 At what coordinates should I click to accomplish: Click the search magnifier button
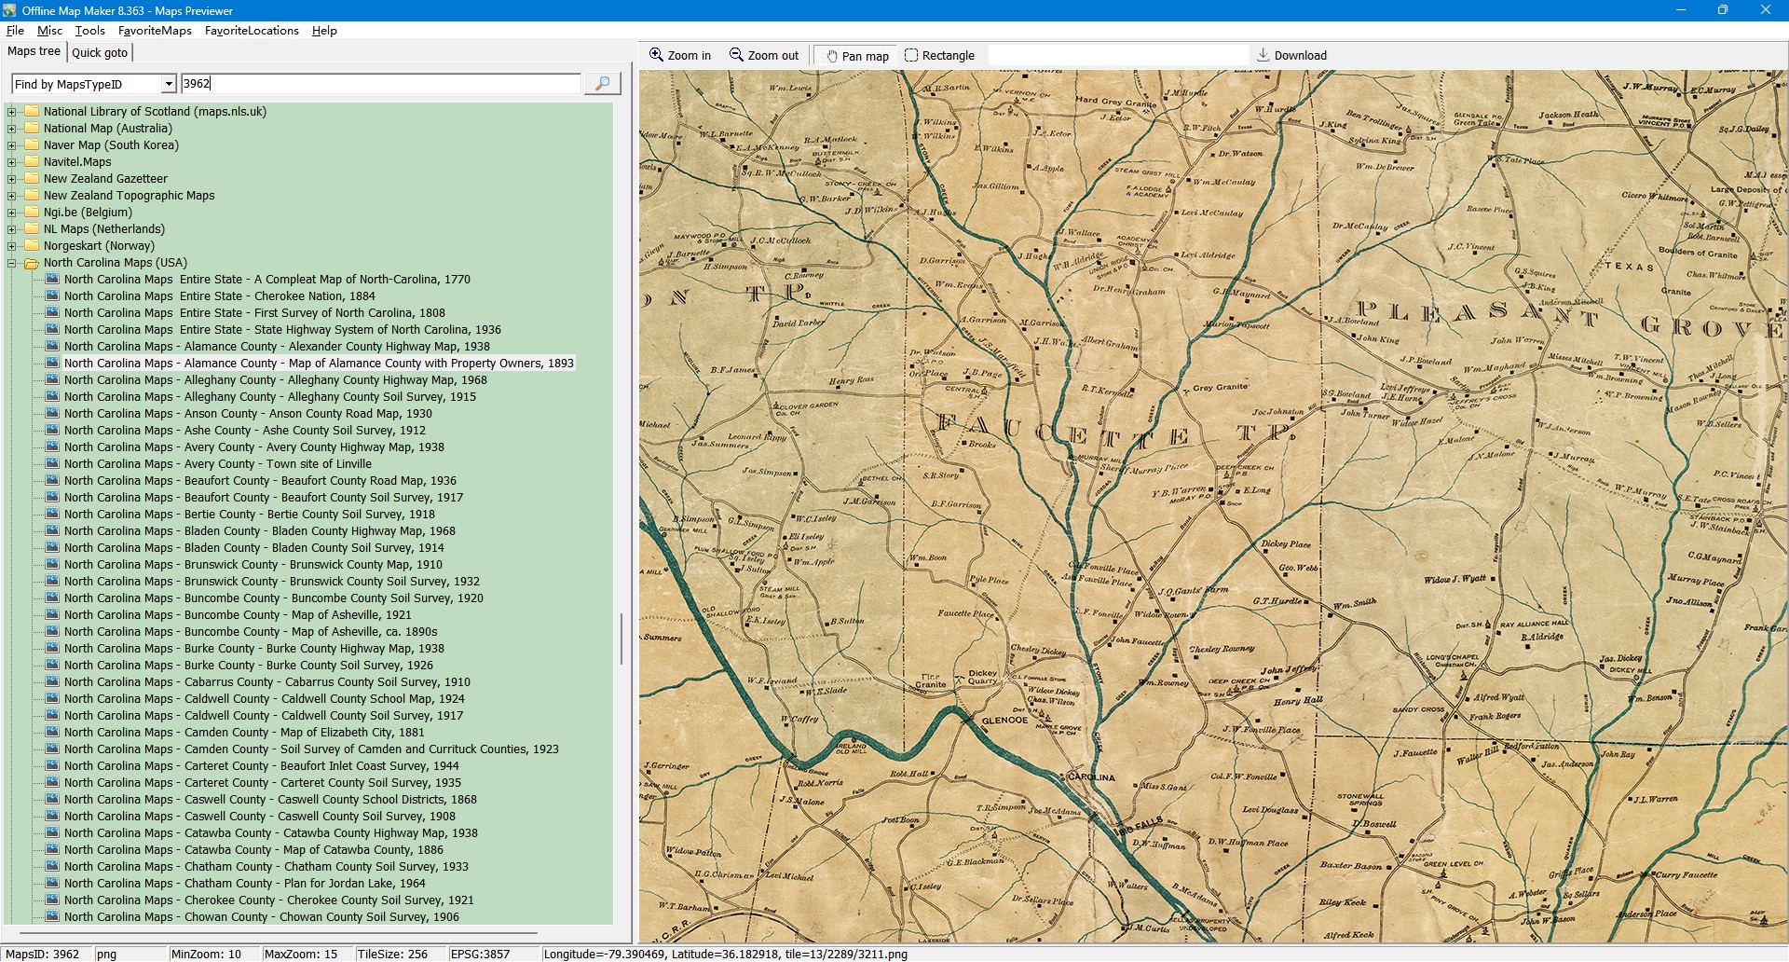pos(602,84)
